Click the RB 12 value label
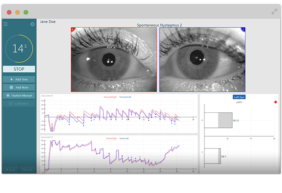Image resolution: width=282 pixels, height=193 pixels. pyautogui.click(x=236, y=120)
